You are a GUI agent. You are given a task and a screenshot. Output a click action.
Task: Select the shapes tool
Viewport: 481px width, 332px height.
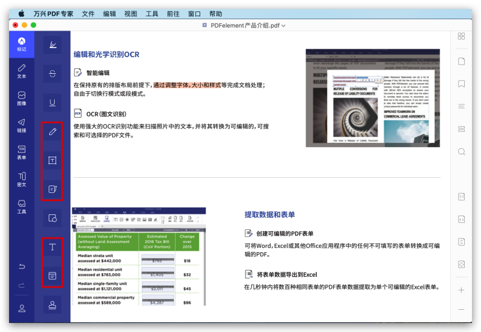[52, 218]
